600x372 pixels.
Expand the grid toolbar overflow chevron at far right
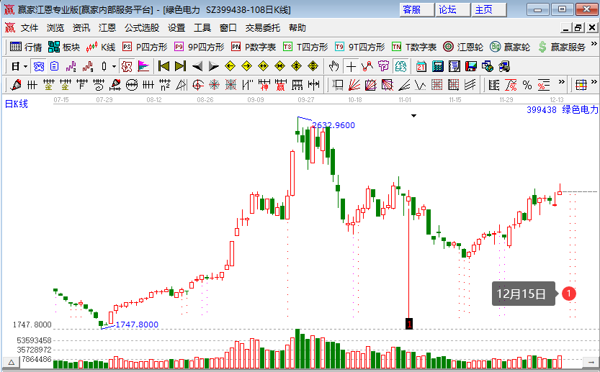coord(594,81)
